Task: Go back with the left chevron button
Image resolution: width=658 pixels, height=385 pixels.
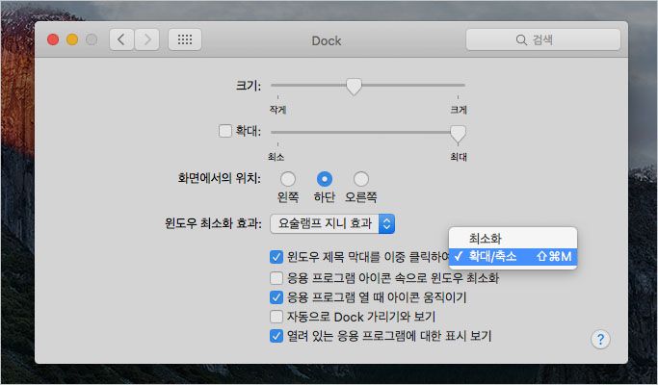Action: tap(121, 39)
